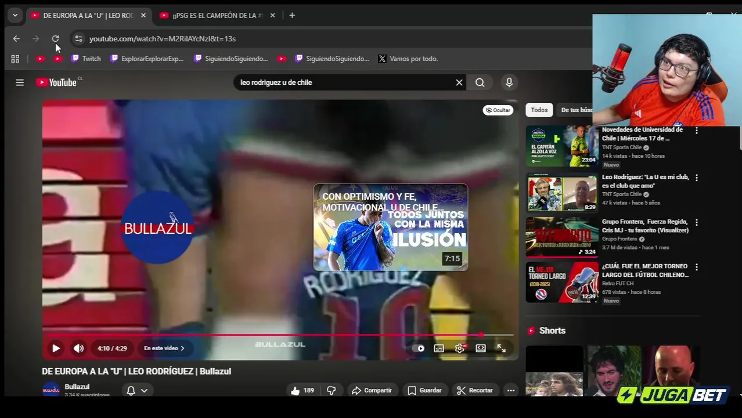The image size is (742, 418).
Task: Go back with browser back arrow
Action: [x=16, y=39]
